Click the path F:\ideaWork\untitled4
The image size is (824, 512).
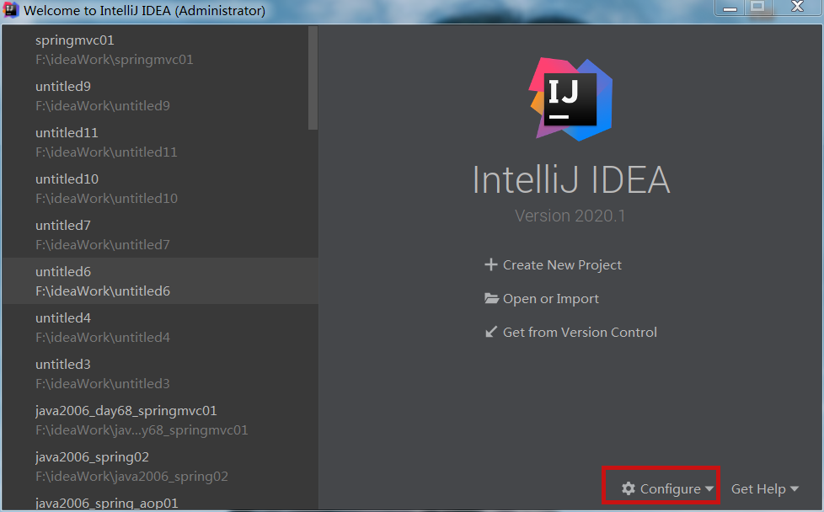[103, 337]
